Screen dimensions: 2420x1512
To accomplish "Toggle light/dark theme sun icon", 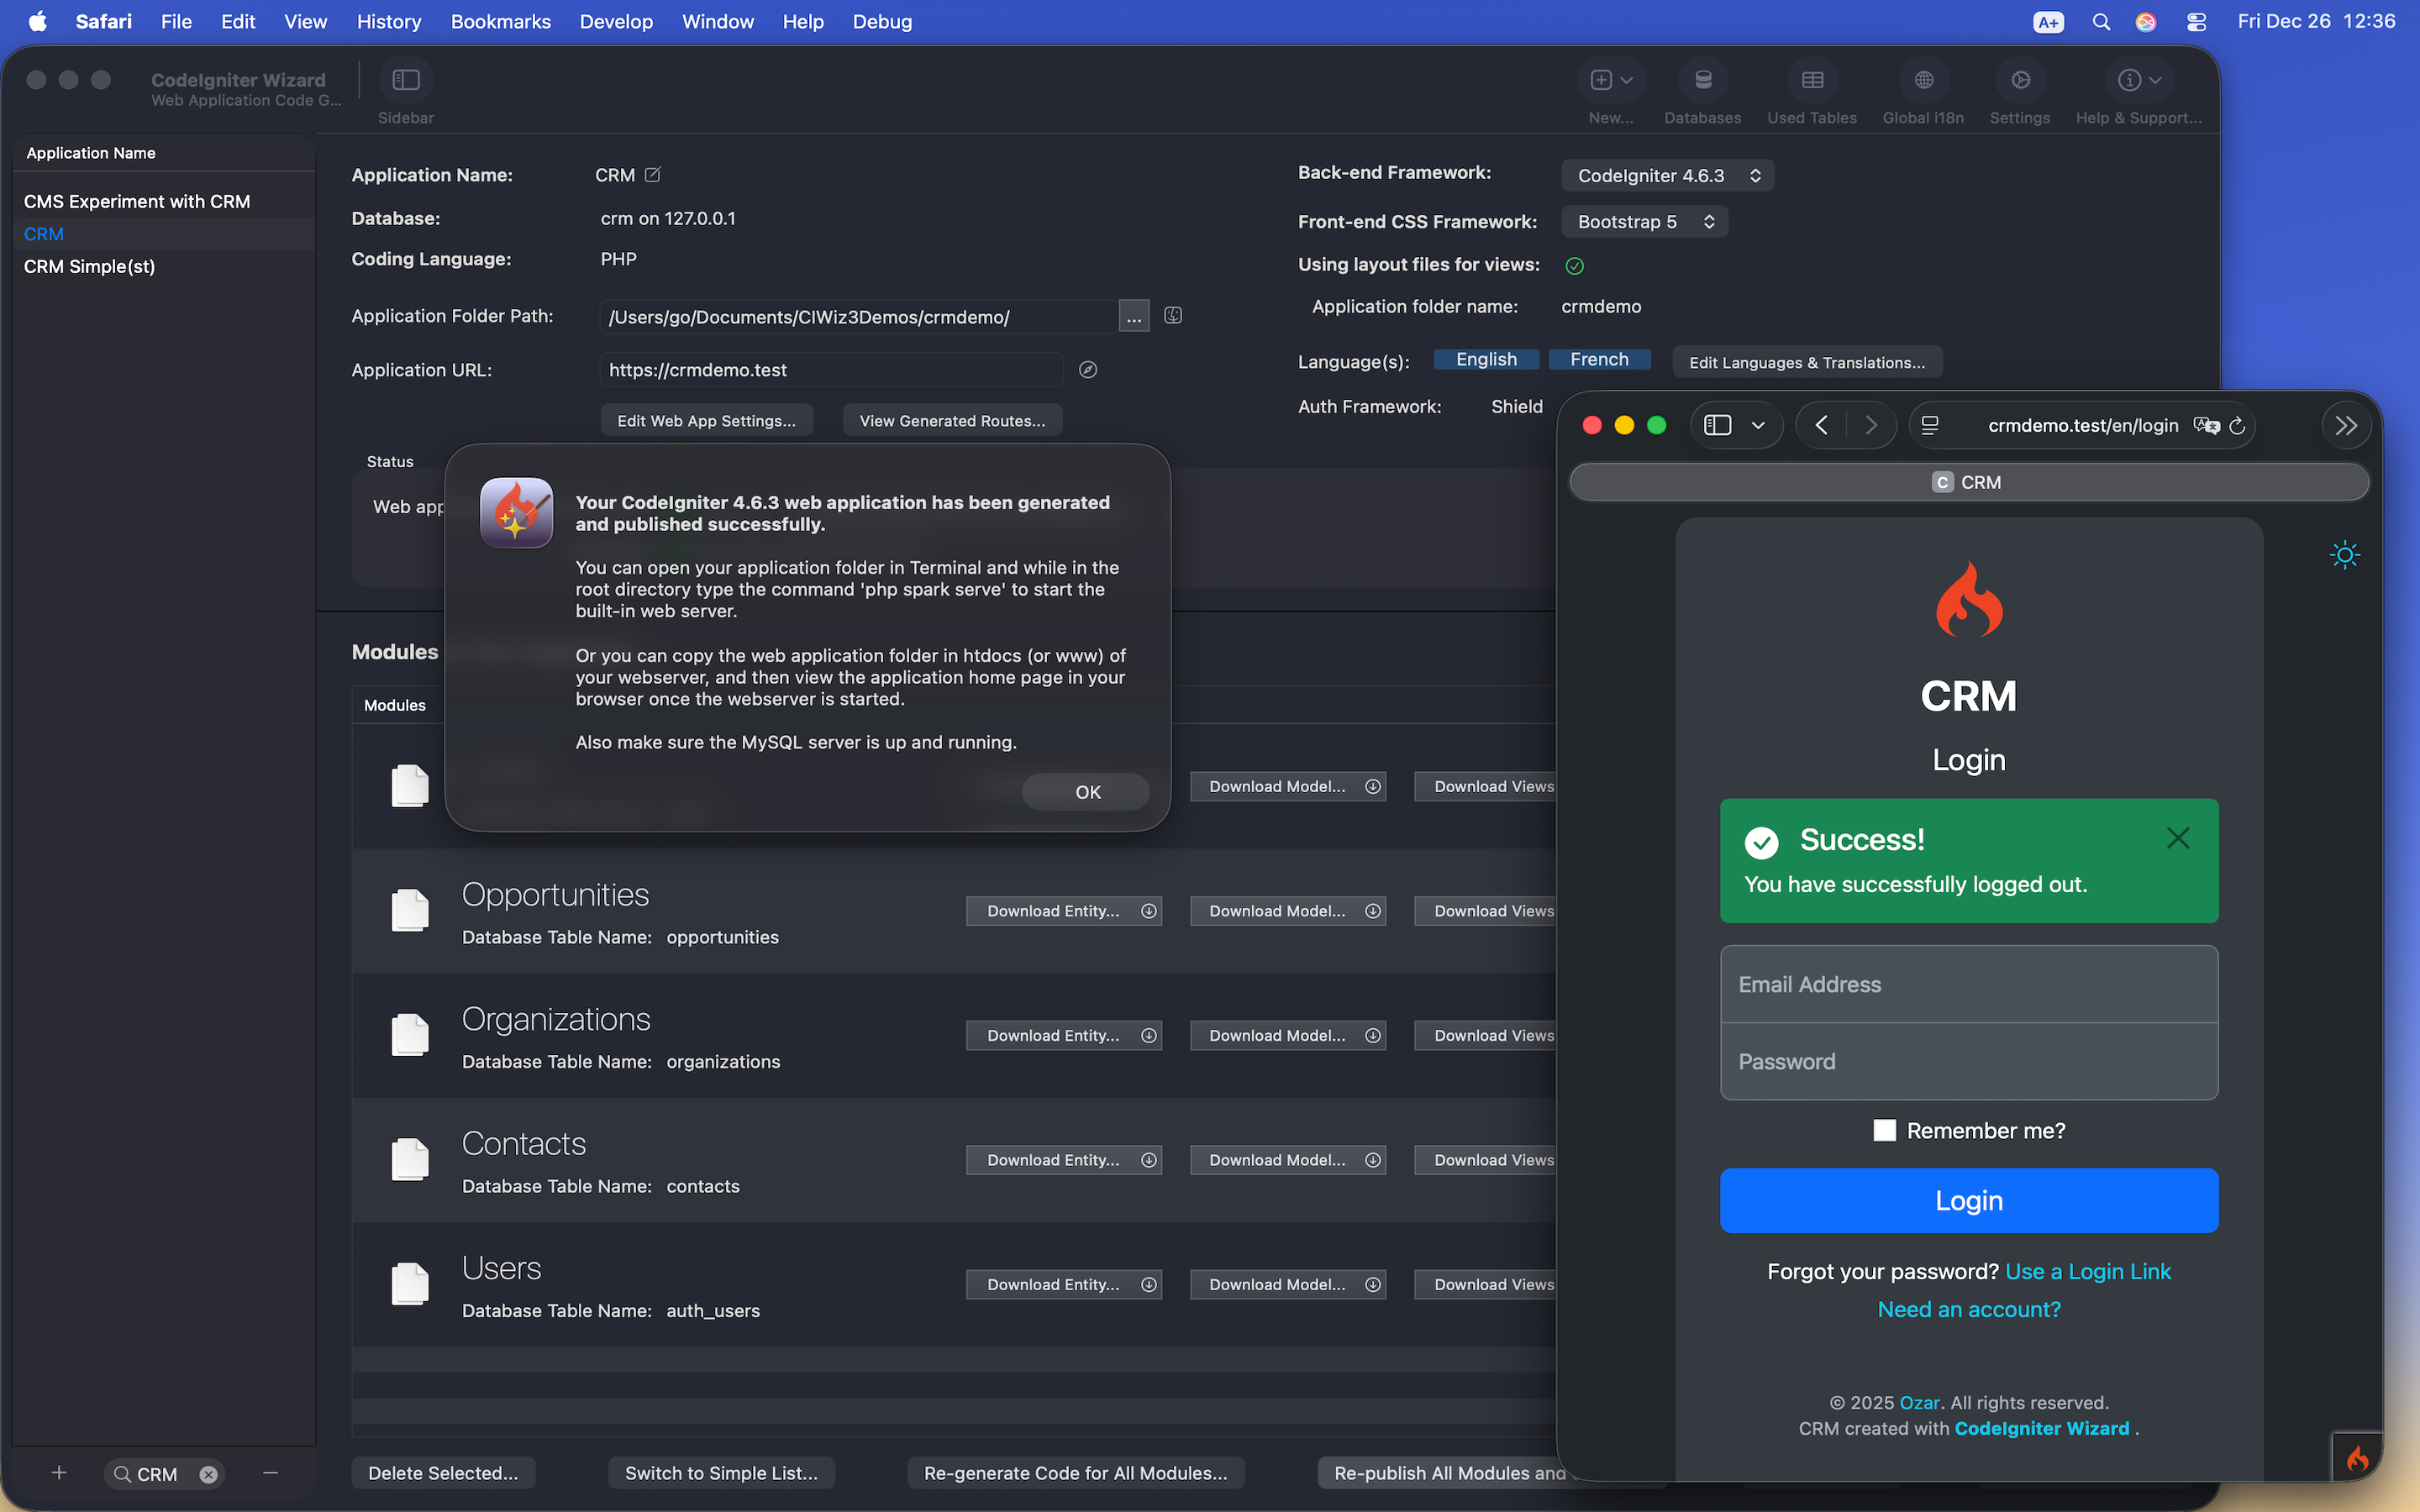I will (x=2344, y=555).
